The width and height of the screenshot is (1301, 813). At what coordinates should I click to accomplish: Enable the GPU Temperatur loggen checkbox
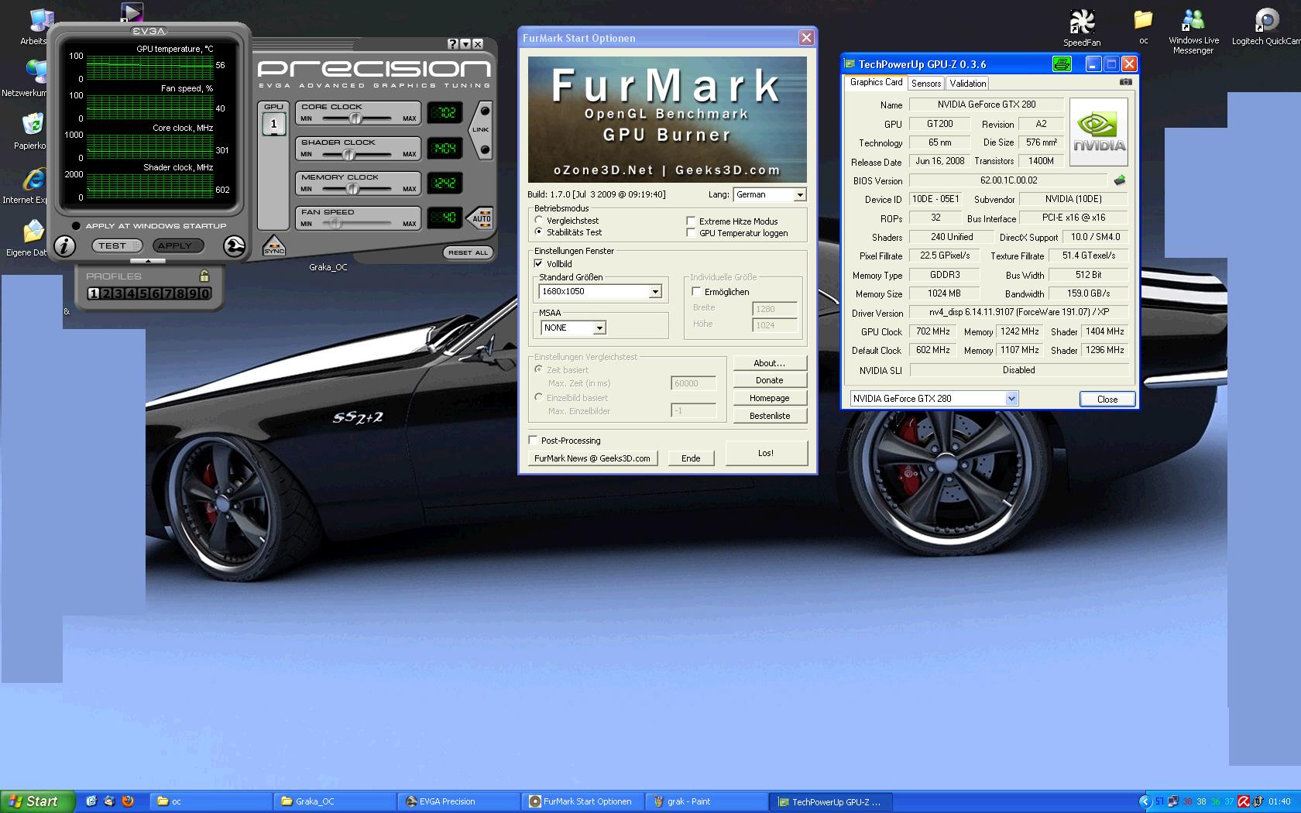(691, 233)
